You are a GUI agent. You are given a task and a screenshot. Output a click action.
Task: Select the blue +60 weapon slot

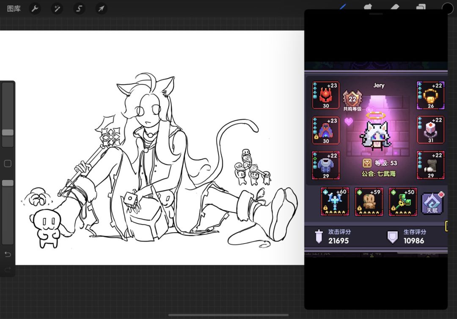click(x=335, y=201)
